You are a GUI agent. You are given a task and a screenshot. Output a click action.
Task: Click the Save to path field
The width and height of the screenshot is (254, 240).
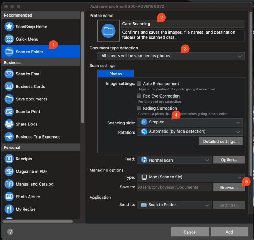(x=174, y=187)
